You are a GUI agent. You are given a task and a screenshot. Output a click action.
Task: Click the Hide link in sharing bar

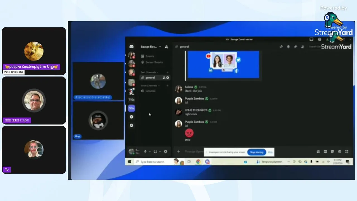coord(270,152)
